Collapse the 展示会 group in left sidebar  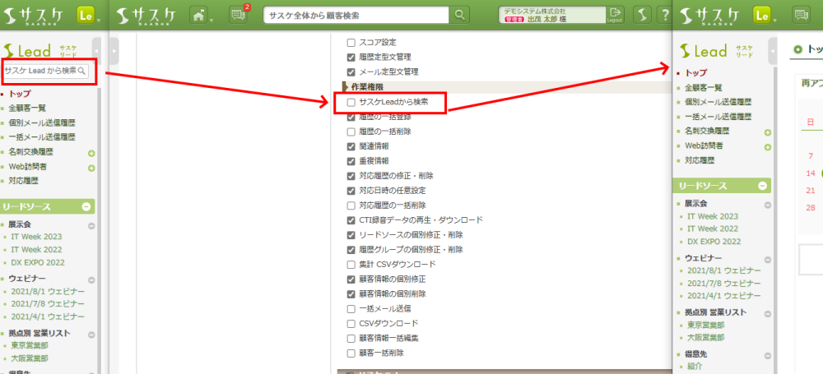pos(91,224)
